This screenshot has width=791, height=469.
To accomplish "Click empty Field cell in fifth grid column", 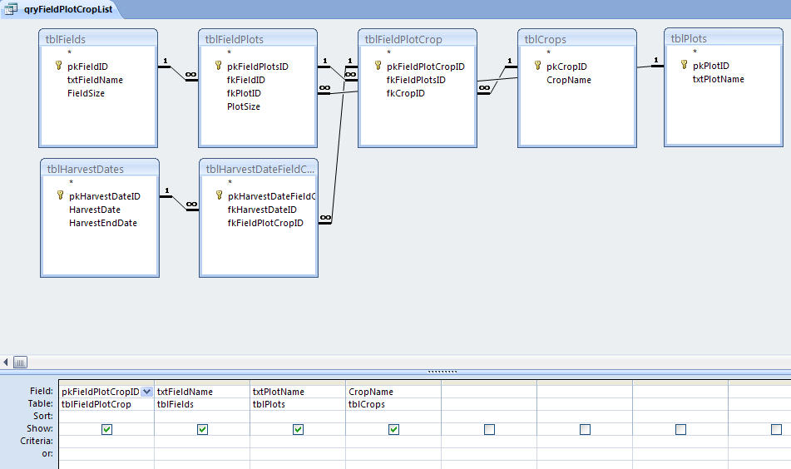I will [489, 392].
